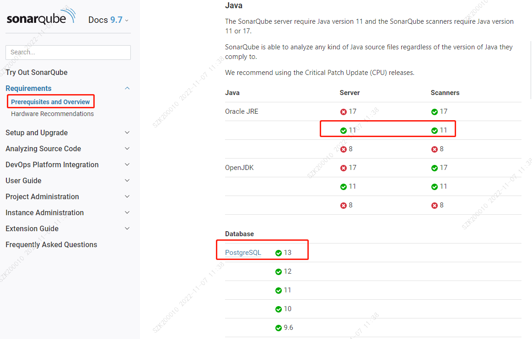The height and width of the screenshot is (339, 532).
Task: Click green check icon beside PostgreSQL 10
Action: [x=279, y=309]
